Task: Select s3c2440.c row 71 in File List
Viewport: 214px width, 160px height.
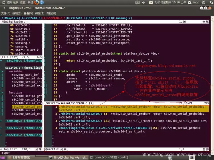Action: tap(23, 36)
